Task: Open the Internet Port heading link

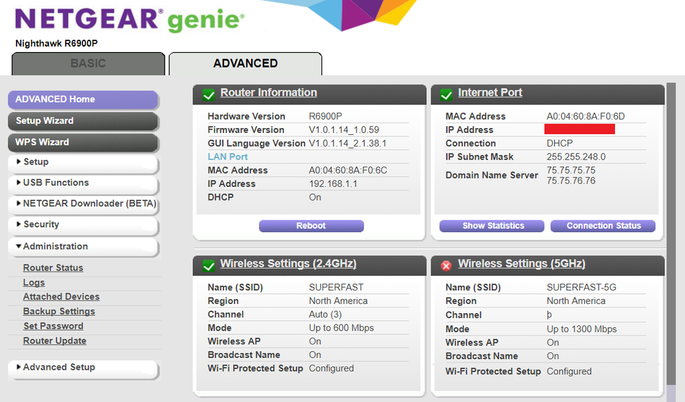Action: click(x=490, y=92)
